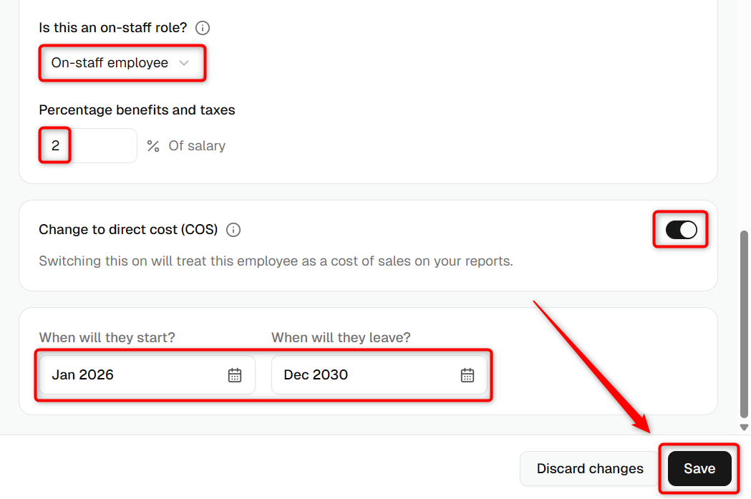Open the On-staff employee dropdown
The image size is (751, 499).
(122, 63)
